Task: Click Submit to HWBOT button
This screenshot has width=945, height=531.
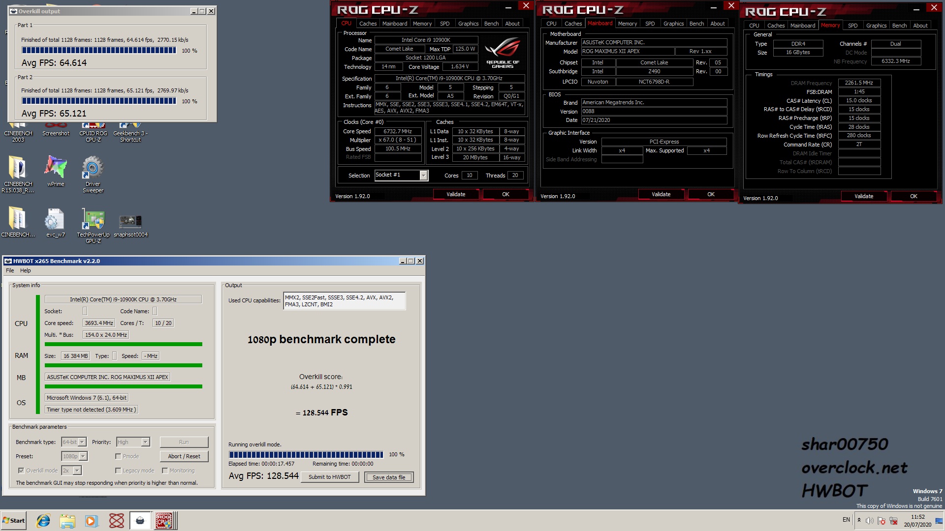Action: (x=329, y=477)
